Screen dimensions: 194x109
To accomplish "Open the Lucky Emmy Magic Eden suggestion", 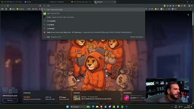I will pyautogui.click(x=93, y=32).
